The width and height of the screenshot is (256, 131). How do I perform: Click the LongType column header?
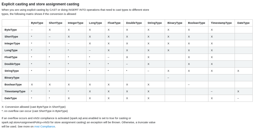click(x=95, y=23)
